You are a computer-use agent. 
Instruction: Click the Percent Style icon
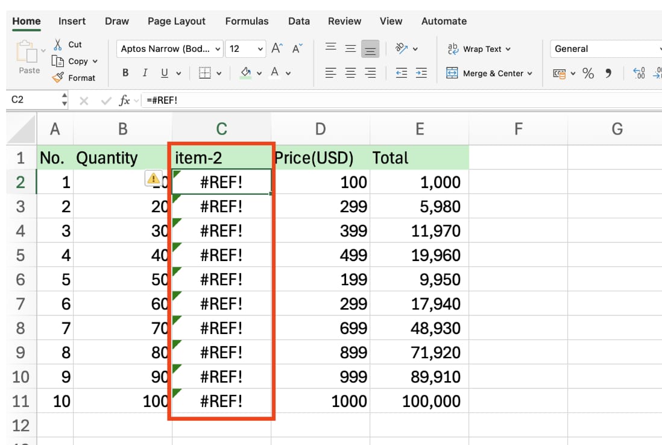[x=588, y=73]
